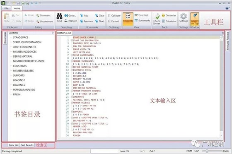Screen dimensions: 232x154
Task: Pin the Contents panel
Action: [53, 33]
